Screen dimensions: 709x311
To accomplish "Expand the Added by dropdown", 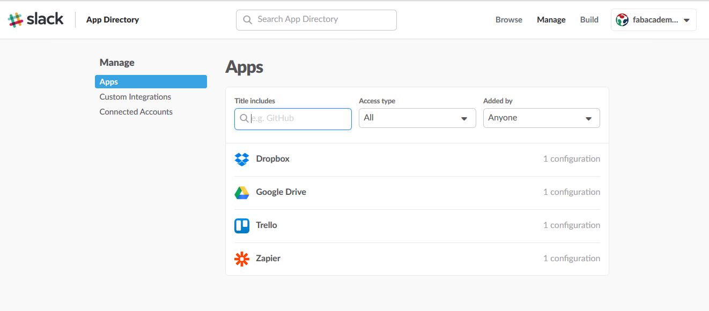I will [x=542, y=118].
